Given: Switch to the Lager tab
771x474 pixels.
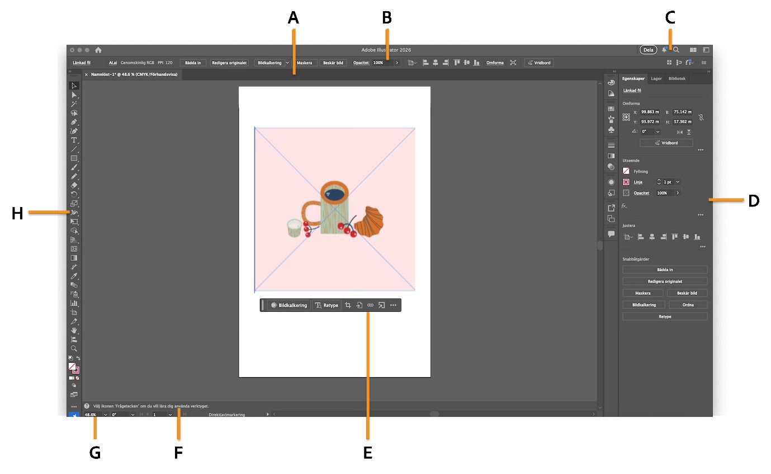Looking at the screenshot, I should click(x=656, y=79).
